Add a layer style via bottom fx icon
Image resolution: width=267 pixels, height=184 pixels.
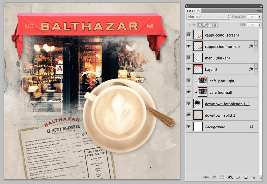(x=214, y=177)
